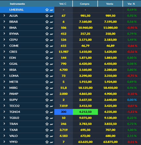Expand GGAL row chevron

click(x=4, y=63)
